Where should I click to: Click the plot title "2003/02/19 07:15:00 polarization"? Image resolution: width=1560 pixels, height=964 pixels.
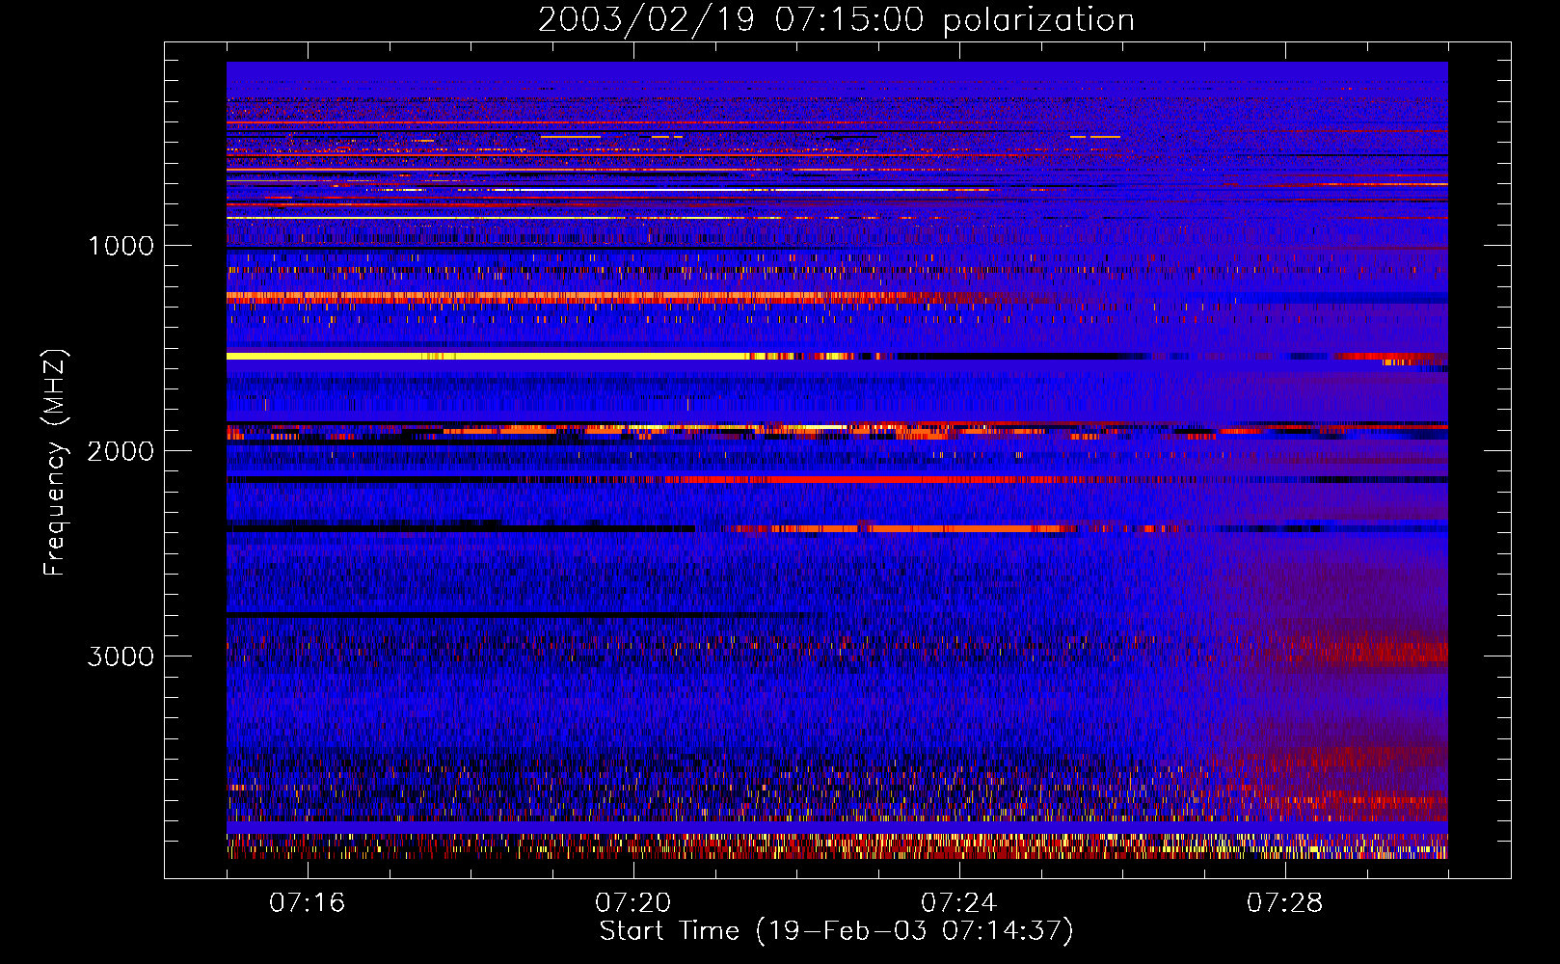pos(836,20)
